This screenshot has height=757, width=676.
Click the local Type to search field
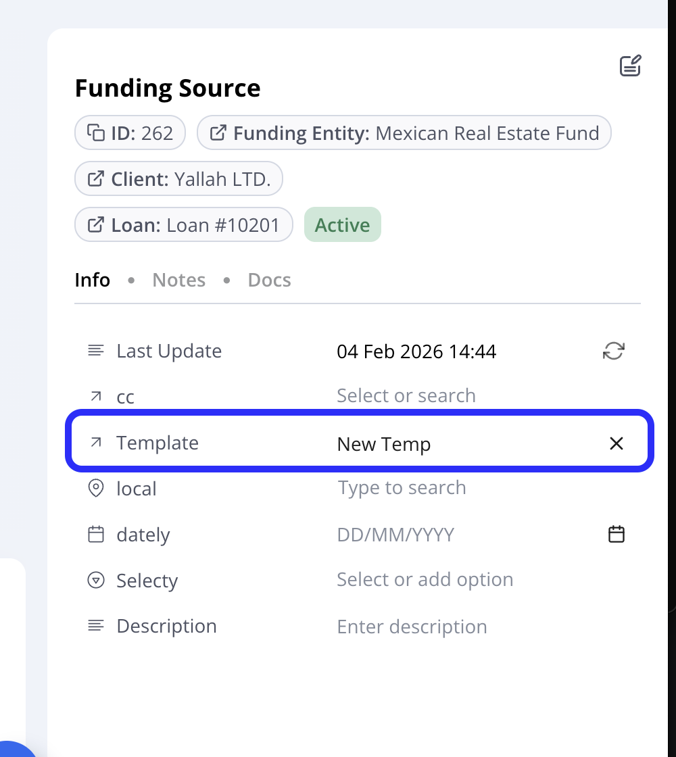402,487
